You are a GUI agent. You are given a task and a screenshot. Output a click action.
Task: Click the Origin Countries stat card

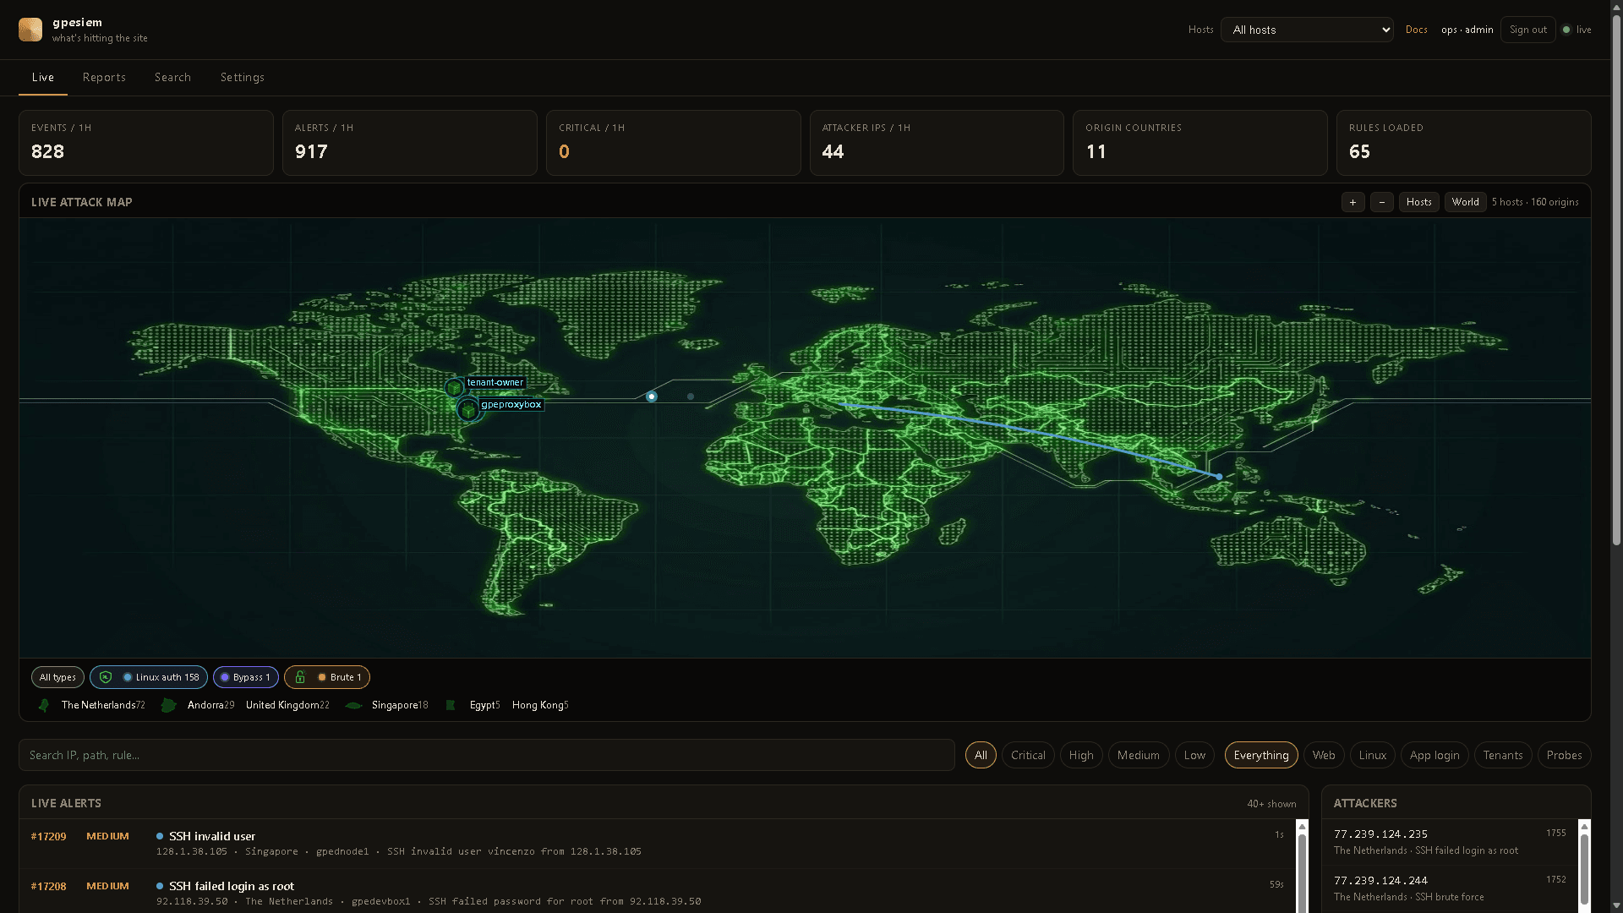coord(1200,143)
